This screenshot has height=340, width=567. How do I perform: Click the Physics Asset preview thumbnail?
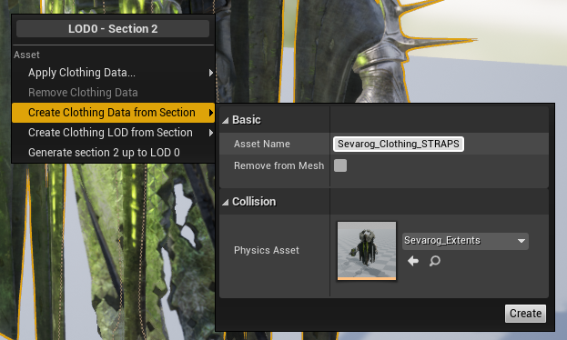pyautogui.click(x=367, y=251)
